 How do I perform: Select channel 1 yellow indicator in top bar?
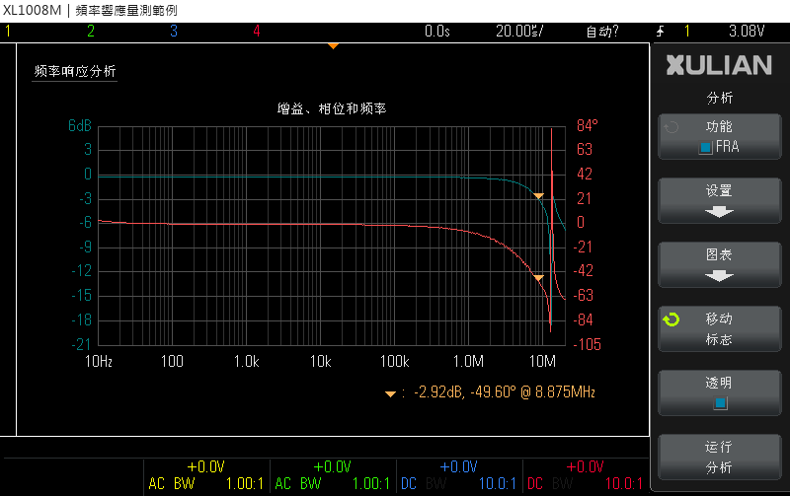[x=8, y=32]
